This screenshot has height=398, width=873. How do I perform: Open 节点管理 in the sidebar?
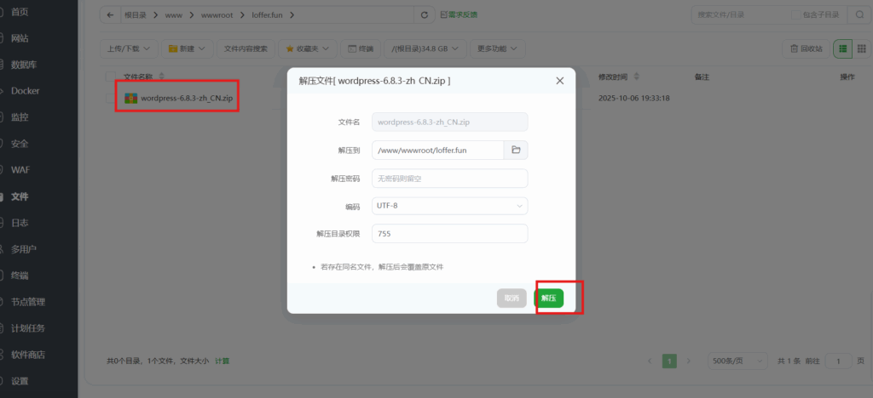point(28,302)
